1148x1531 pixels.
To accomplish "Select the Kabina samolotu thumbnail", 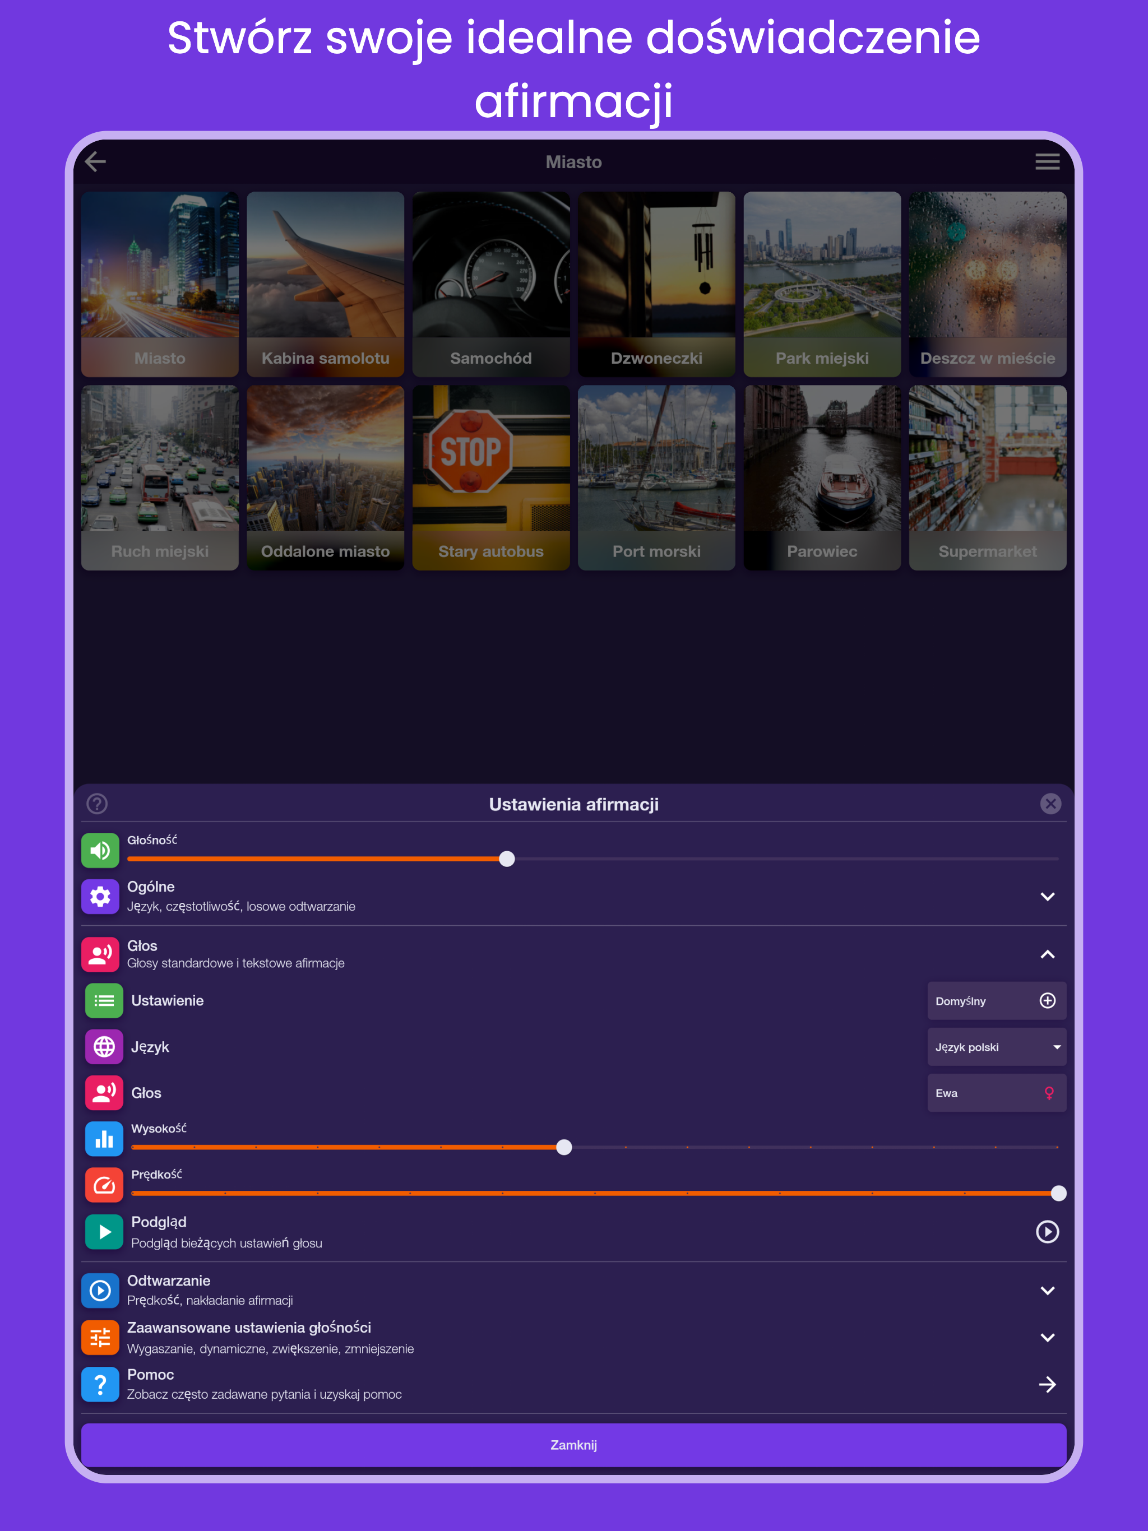I will pos(326,285).
